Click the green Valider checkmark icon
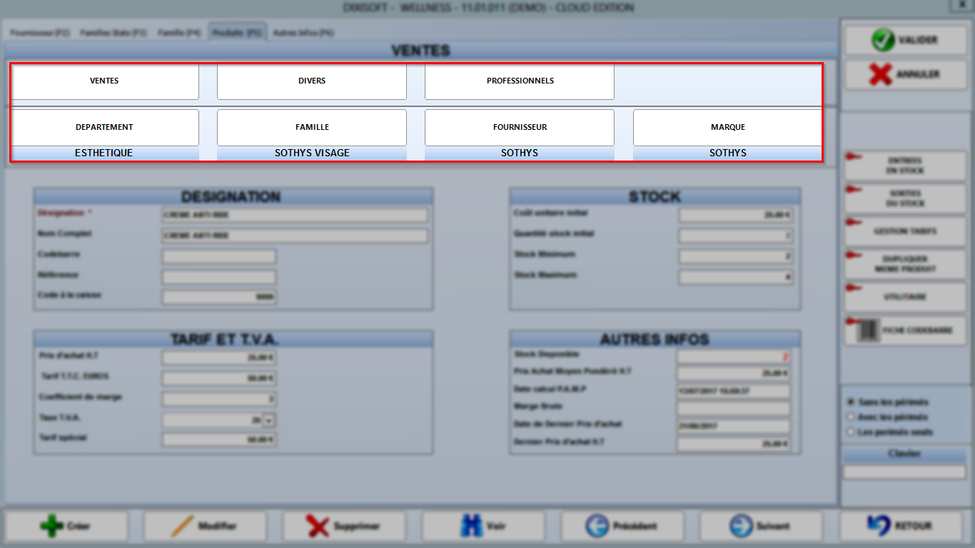 (883, 40)
